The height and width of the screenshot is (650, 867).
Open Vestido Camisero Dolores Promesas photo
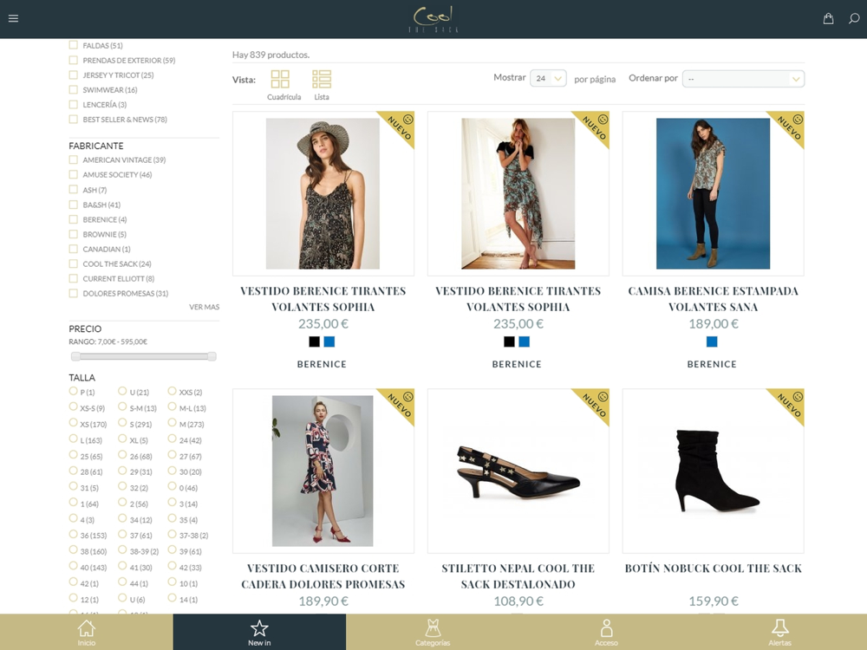click(x=323, y=471)
